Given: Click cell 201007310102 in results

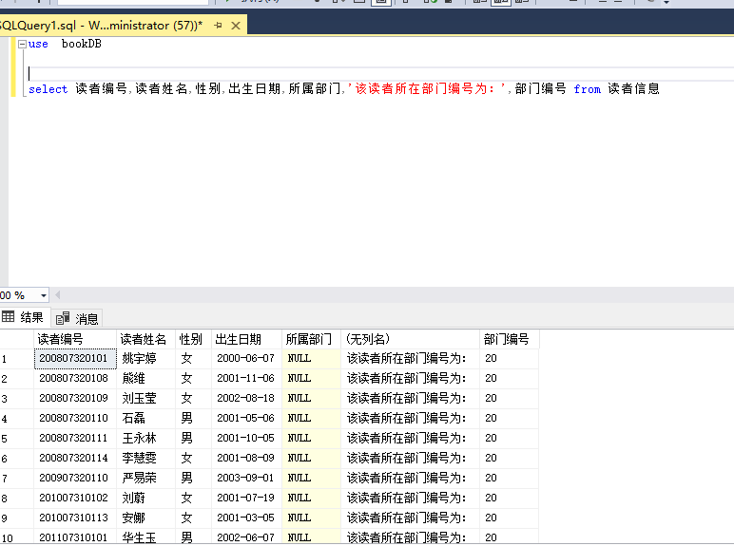Looking at the screenshot, I should tap(75, 499).
